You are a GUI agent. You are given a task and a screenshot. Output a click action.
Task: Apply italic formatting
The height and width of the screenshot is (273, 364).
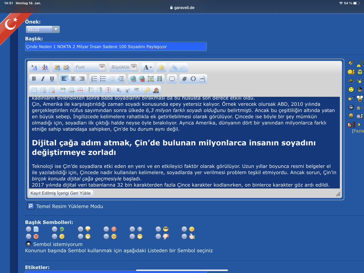click(43, 79)
